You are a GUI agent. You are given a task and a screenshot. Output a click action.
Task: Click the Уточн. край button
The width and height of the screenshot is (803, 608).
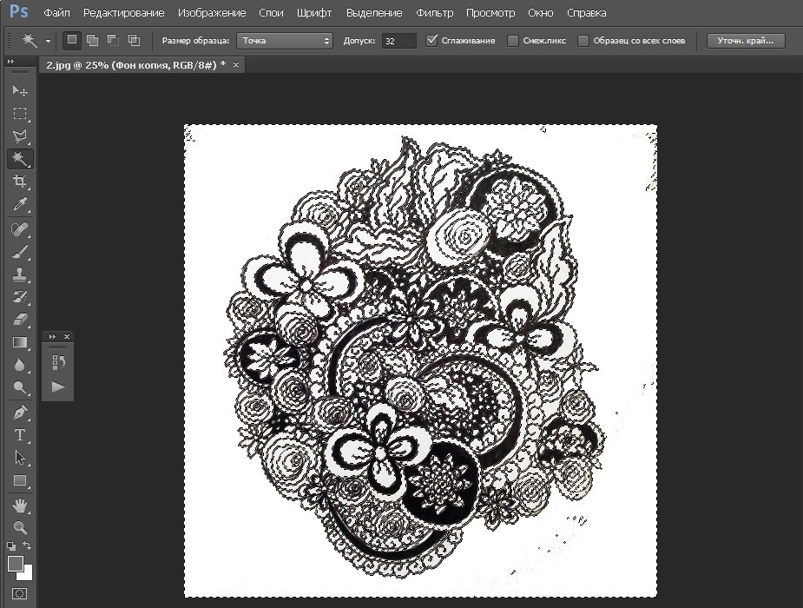(746, 41)
